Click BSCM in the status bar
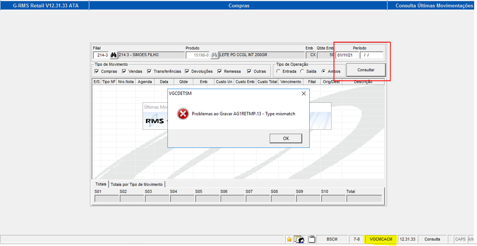Screen dimensions: 477x246 [331, 239]
